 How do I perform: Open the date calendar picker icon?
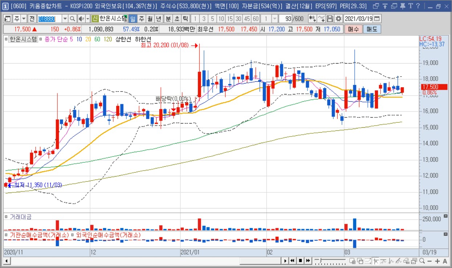(377, 19)
